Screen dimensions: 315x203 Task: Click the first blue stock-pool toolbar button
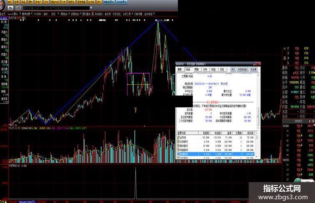[x=109, y=2]
